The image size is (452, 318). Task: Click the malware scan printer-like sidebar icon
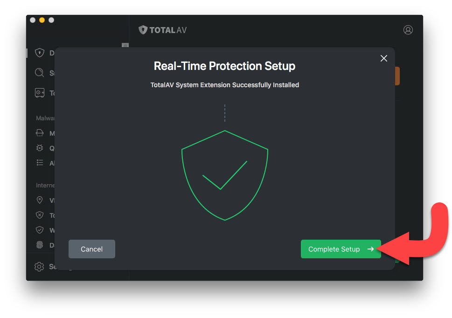coord(40,133)
